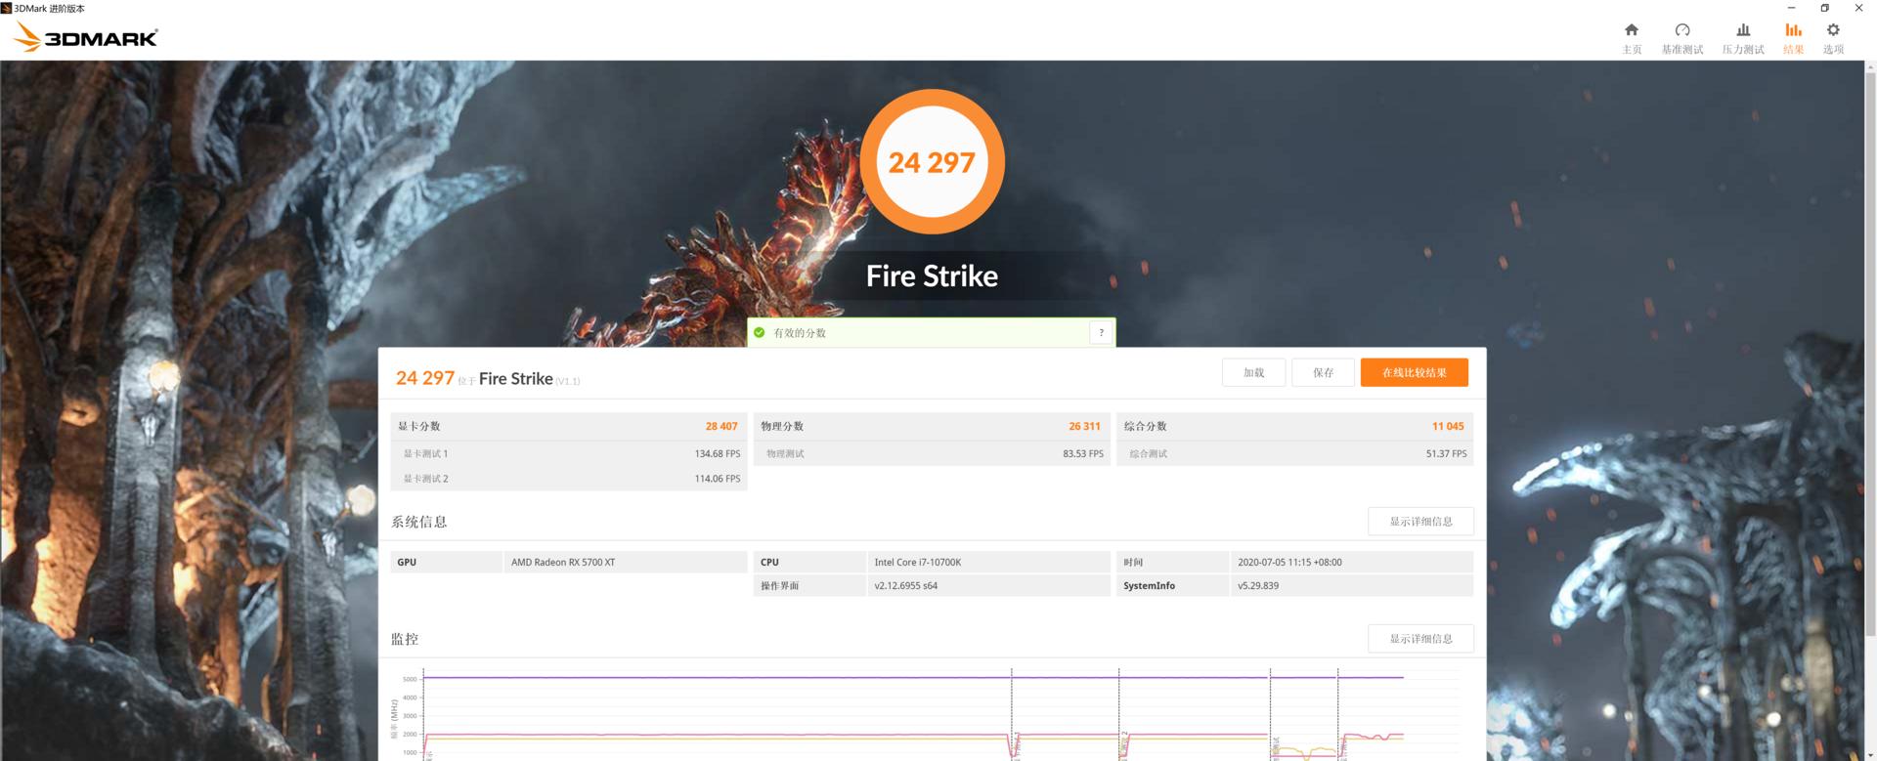This screenshot has width=1877, height=761.
Task: Click the 综合测试 result 51.37 FPS
Action: tap(1446, 454)
